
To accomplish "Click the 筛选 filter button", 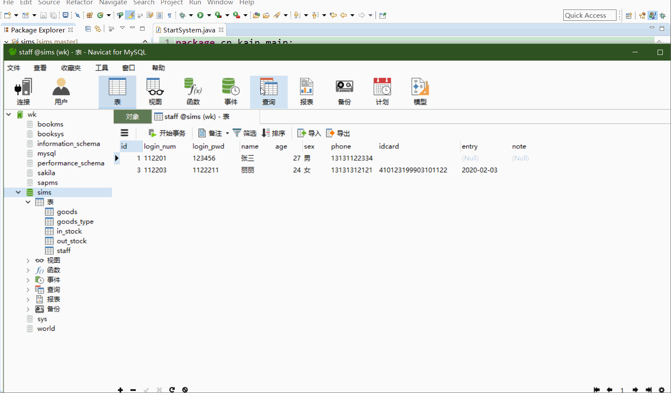I will coord(244,133).
